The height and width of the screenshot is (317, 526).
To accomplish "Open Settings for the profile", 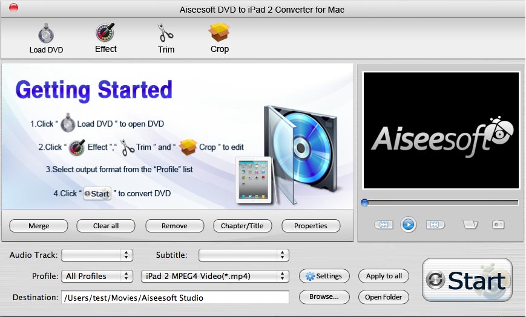I will pyautogui.click(x=324, y=276).
